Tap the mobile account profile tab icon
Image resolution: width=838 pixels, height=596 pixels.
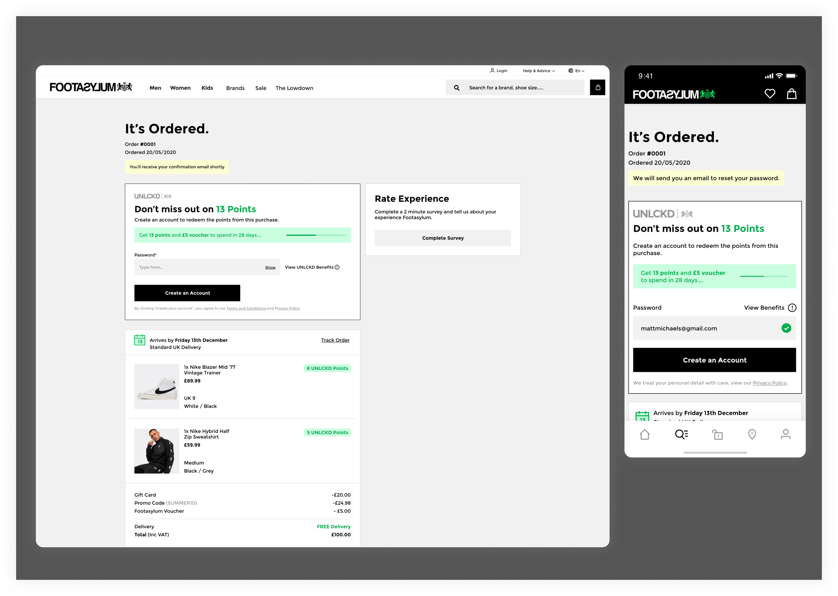coord(785,435)
